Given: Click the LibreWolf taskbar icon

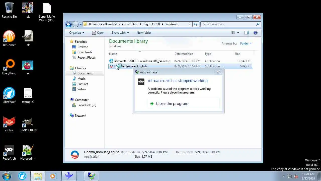Looking at the screenshot, I should click(22, 176).
